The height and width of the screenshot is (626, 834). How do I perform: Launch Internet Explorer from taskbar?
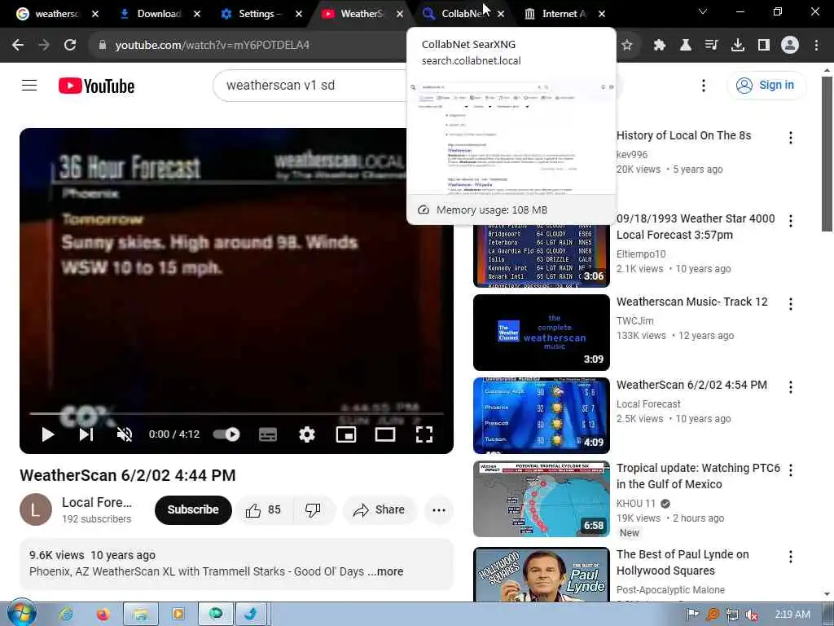point(66,615)
